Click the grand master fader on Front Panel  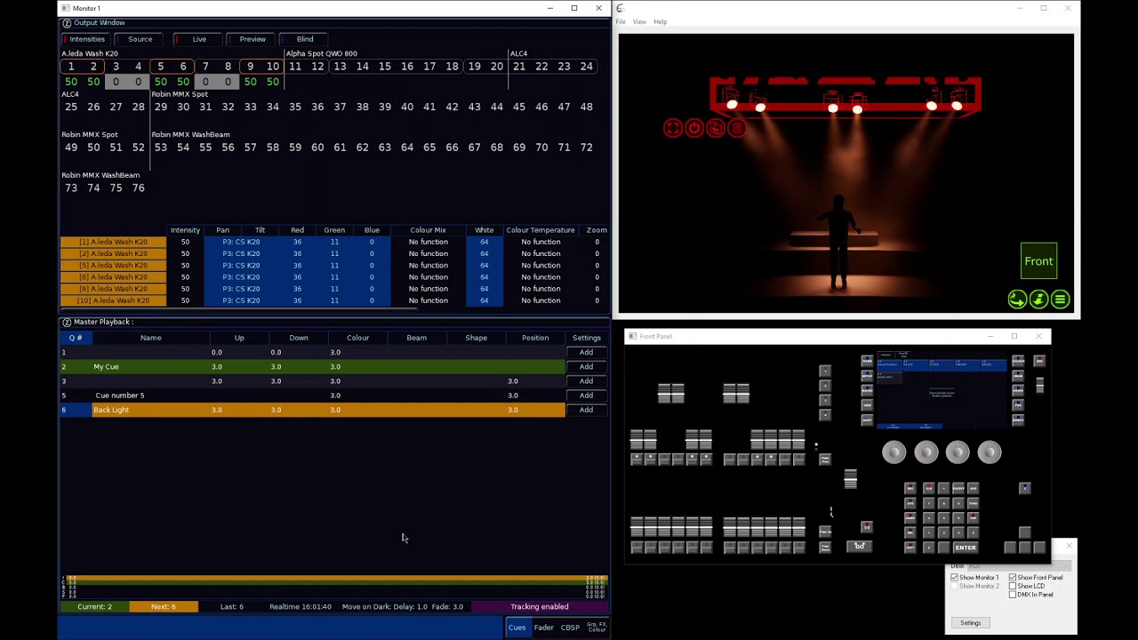click(x=1040, y=385)
